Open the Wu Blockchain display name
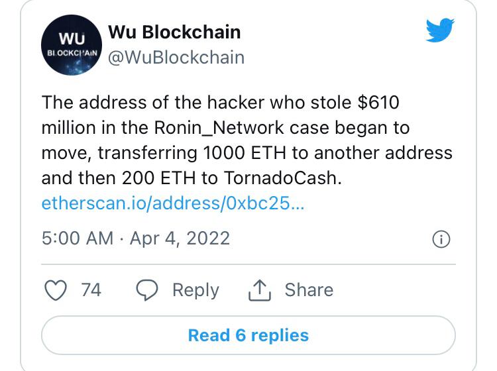This screenshot has height=371, width=497. (x=174, y=31)
